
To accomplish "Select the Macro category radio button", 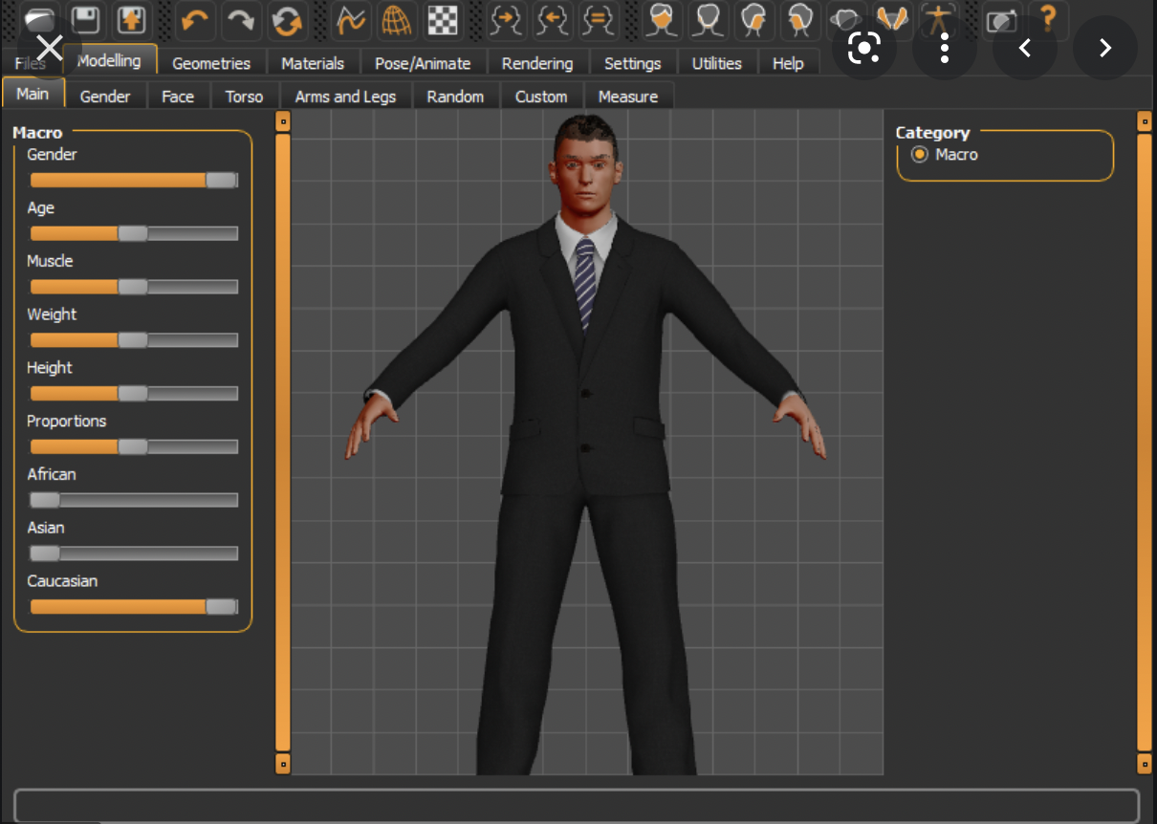I will [x=920, y=154].
